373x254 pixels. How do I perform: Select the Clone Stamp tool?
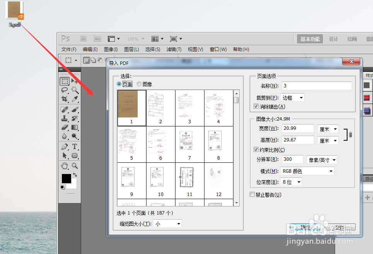[64, 118]
